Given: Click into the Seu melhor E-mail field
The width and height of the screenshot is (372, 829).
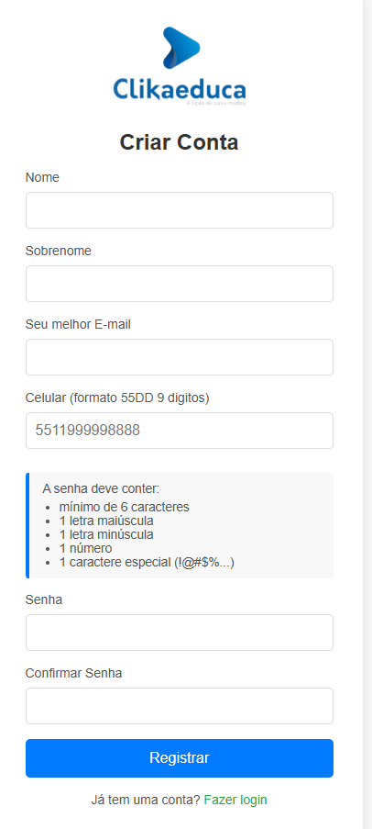Looking at the screenshot, I should coord(180,357).
